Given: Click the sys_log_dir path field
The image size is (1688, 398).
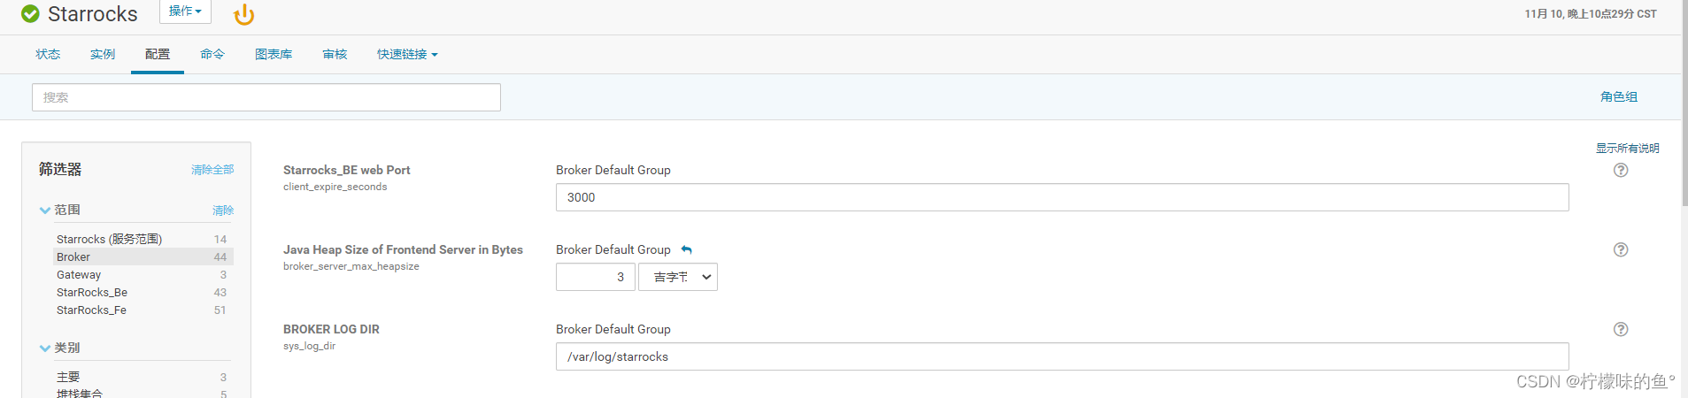Looking at the screenshot, I should pos(1062,356).
